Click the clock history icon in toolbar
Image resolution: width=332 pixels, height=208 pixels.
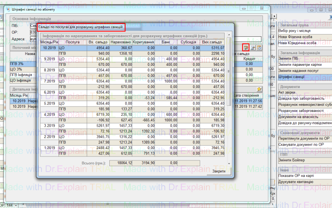[259, 47]
